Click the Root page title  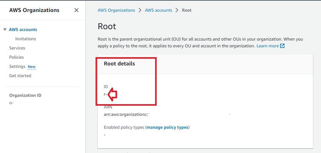coord(107,26)
